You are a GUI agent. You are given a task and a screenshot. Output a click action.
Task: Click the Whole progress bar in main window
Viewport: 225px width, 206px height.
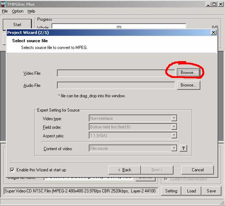click(x=119, y=26)
